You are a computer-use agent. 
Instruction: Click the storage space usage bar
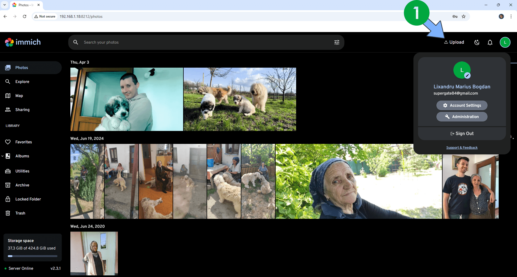pyautogui.click(x=33, y=256)
